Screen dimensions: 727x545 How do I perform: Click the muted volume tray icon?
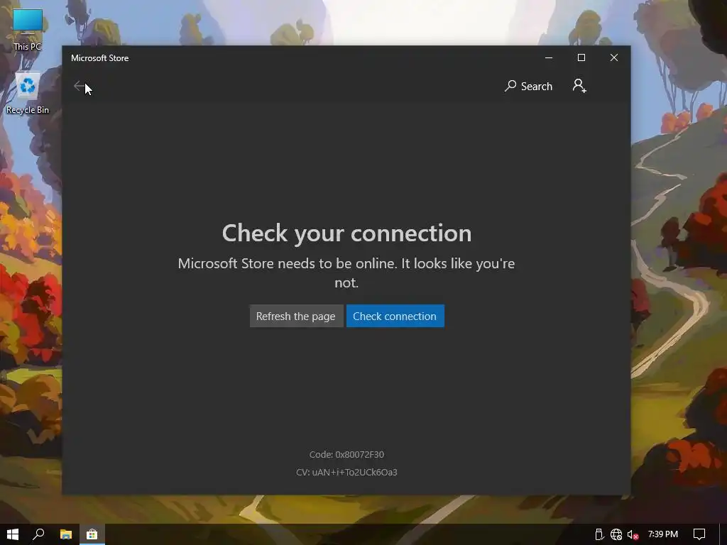[633, 535]
